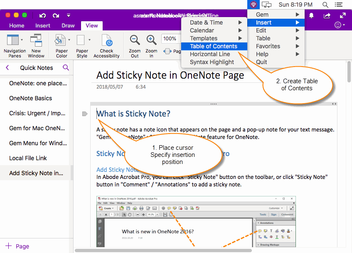Viewport: 352px width, 253px height.
Task: Open the smiley feedback dropdown
Action: click(340, 25)
